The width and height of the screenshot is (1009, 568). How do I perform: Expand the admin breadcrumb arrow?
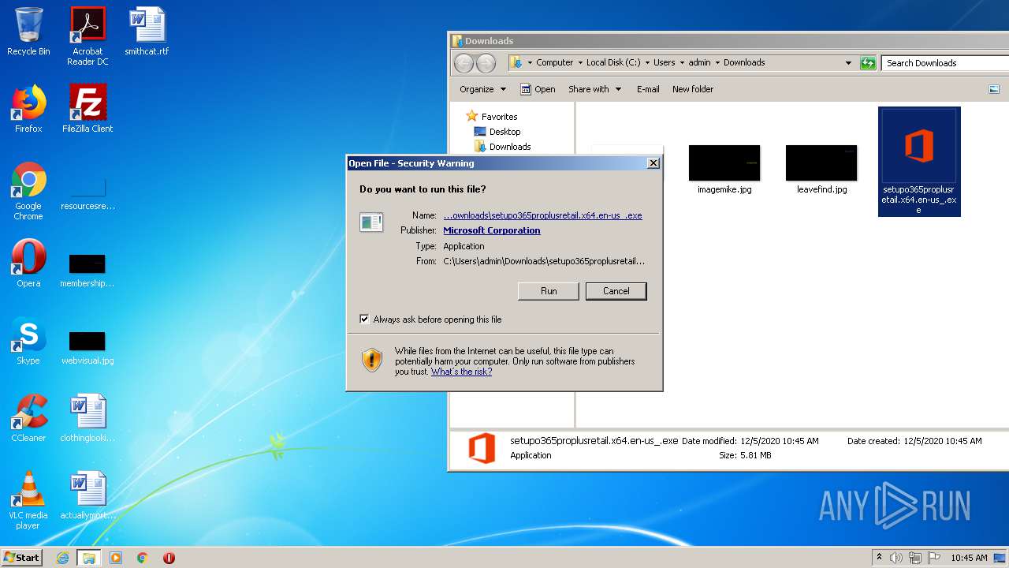coord(717,62)
